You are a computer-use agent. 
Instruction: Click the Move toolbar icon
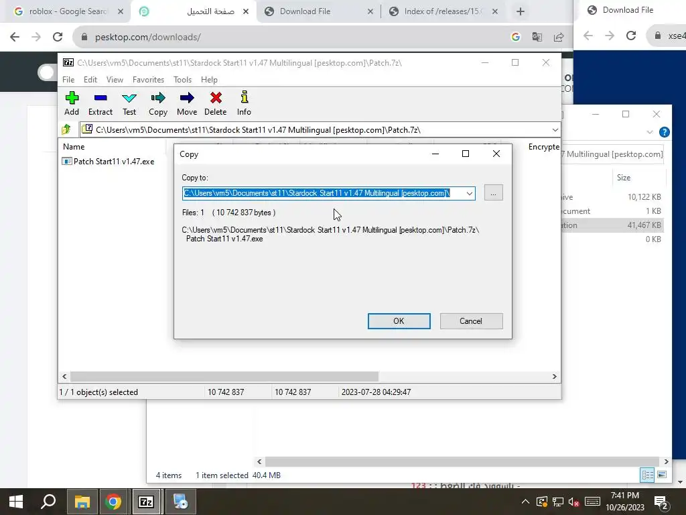(x=187, y=103)
